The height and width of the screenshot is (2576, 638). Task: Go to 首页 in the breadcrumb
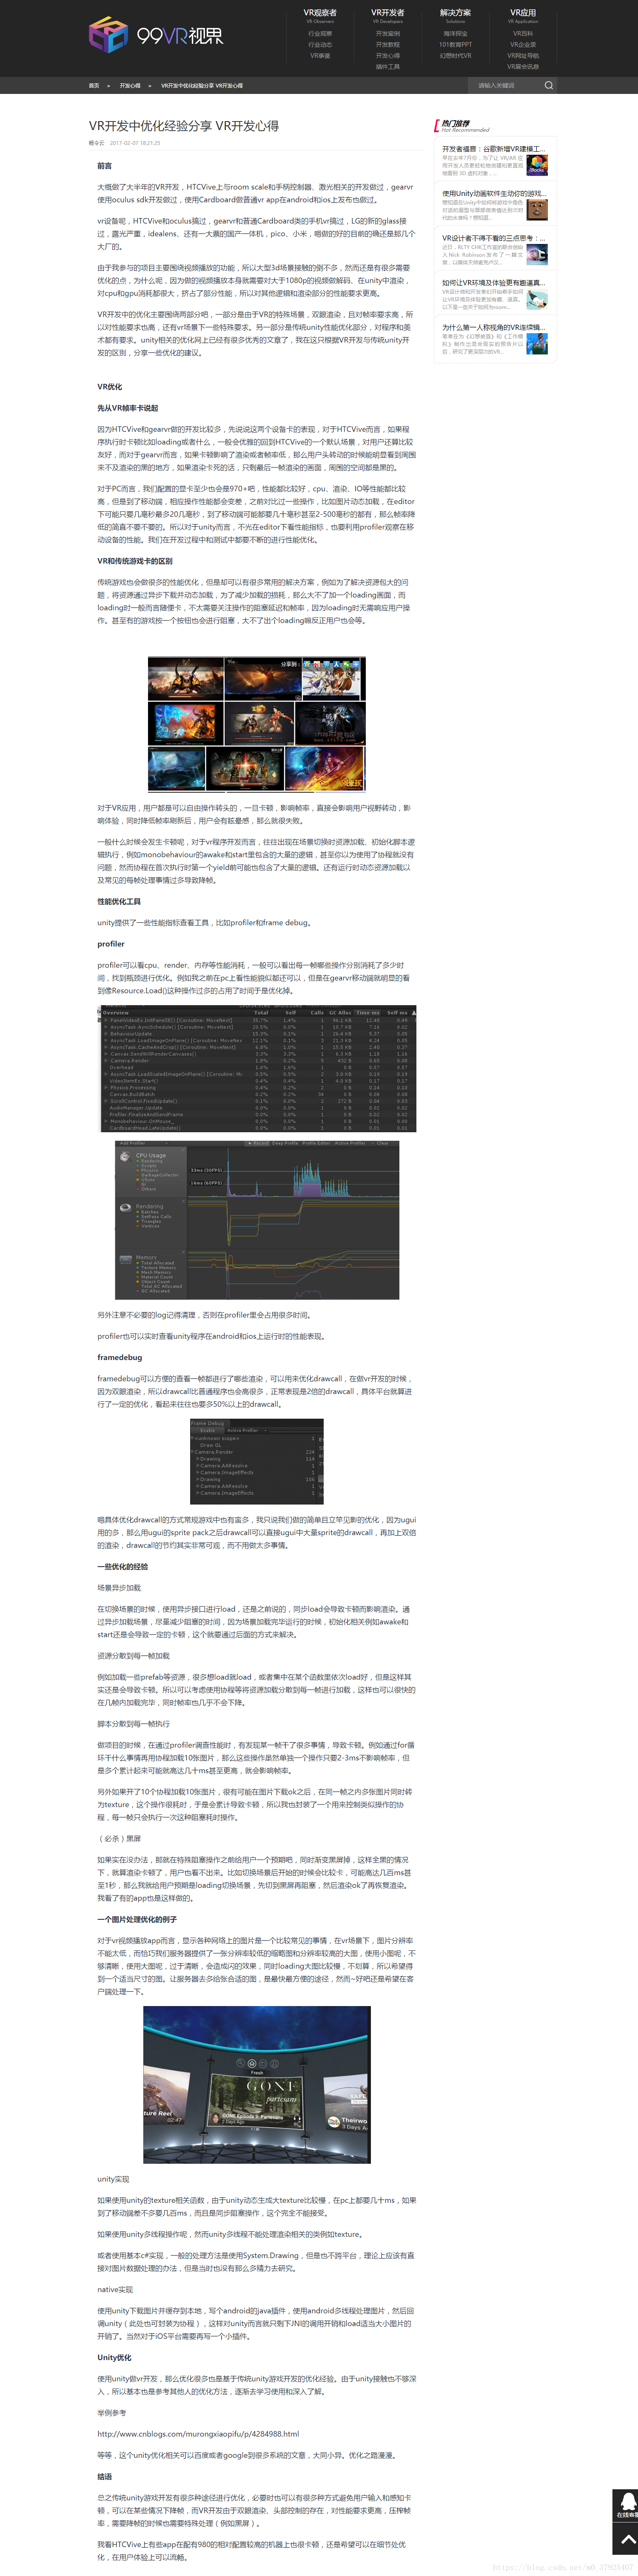94,86
